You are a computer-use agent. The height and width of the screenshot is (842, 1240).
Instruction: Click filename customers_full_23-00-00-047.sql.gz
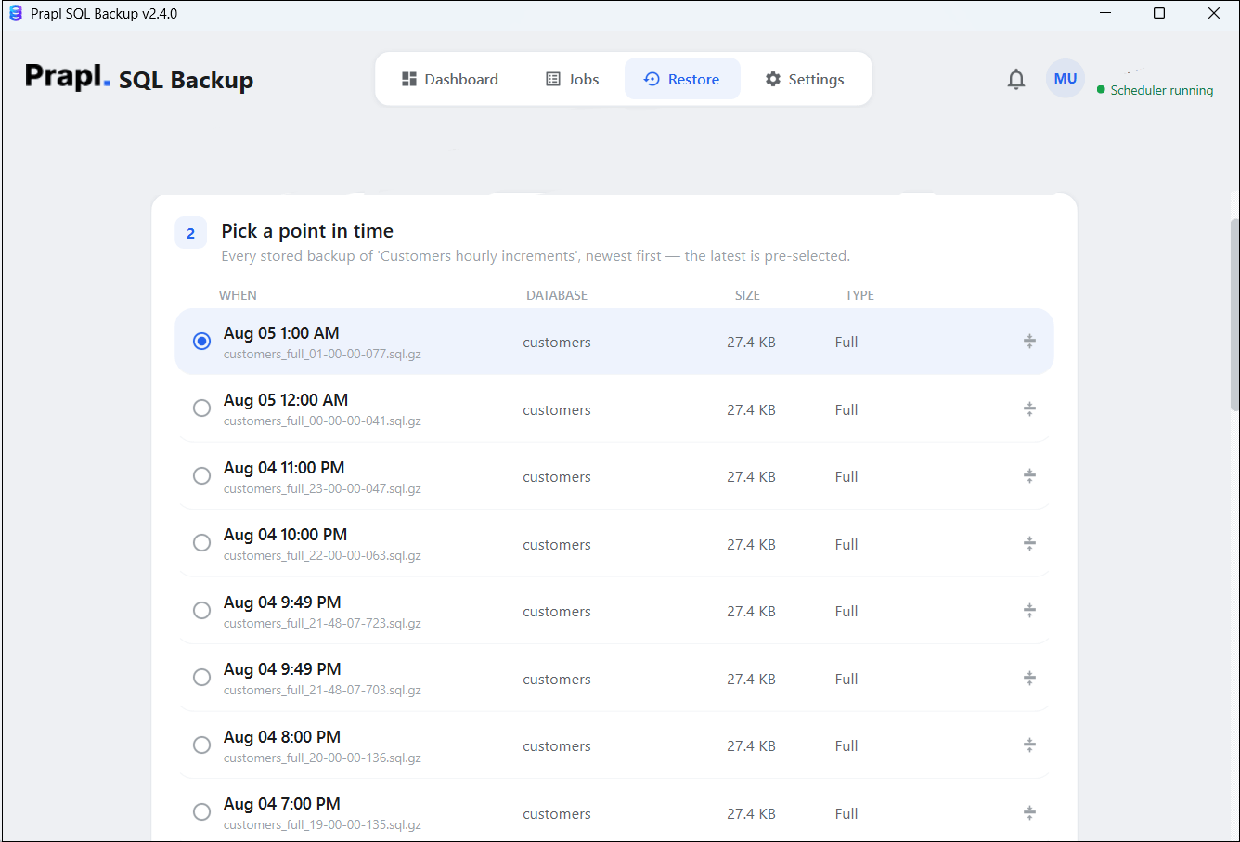pyautogui.click(x=322, y=489)
